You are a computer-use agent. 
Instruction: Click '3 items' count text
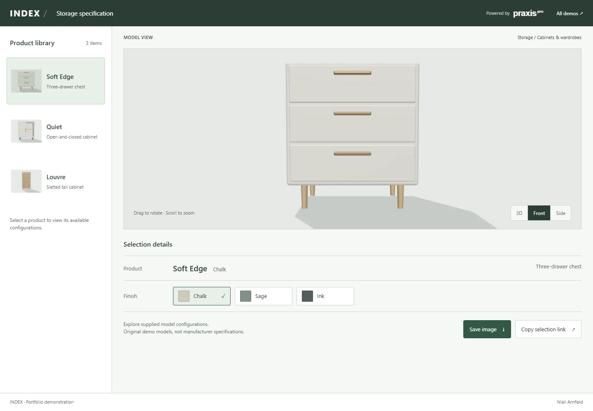(x=93, y=43)
